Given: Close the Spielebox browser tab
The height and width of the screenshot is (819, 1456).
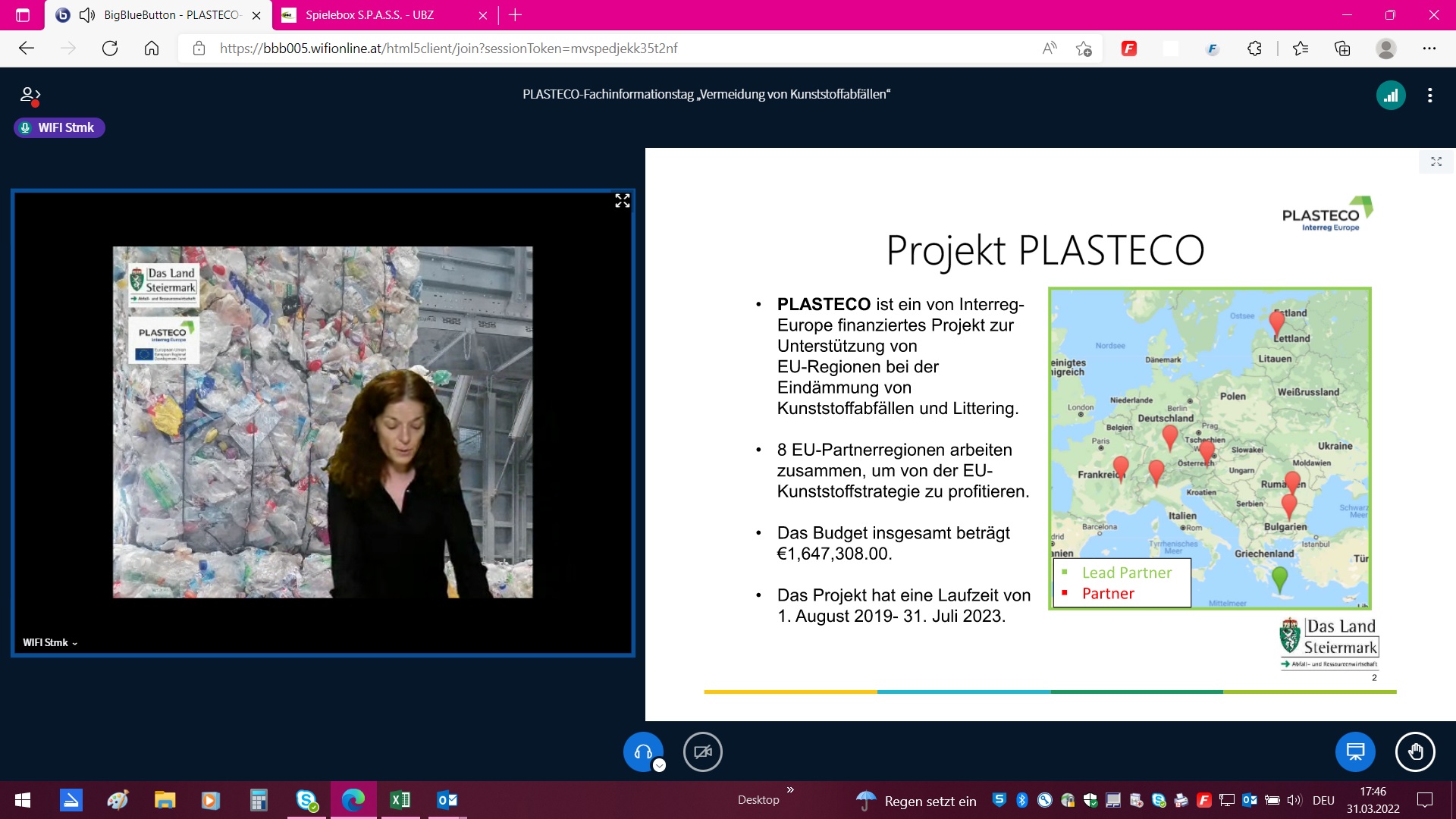Looking at the screenshot, I should (x=482, y=15).
